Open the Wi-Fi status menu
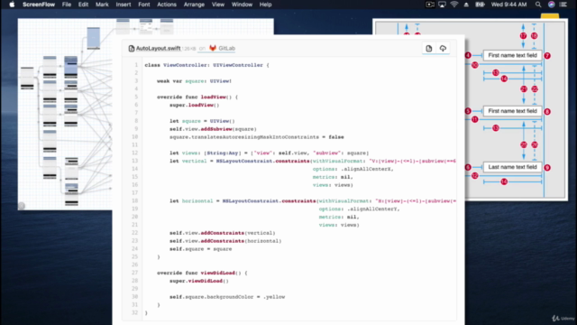 pos(454,5)
